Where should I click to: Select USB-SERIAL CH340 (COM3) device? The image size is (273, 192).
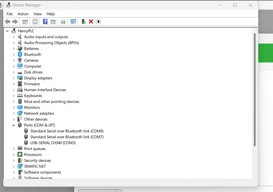click(x=53, y=143)
